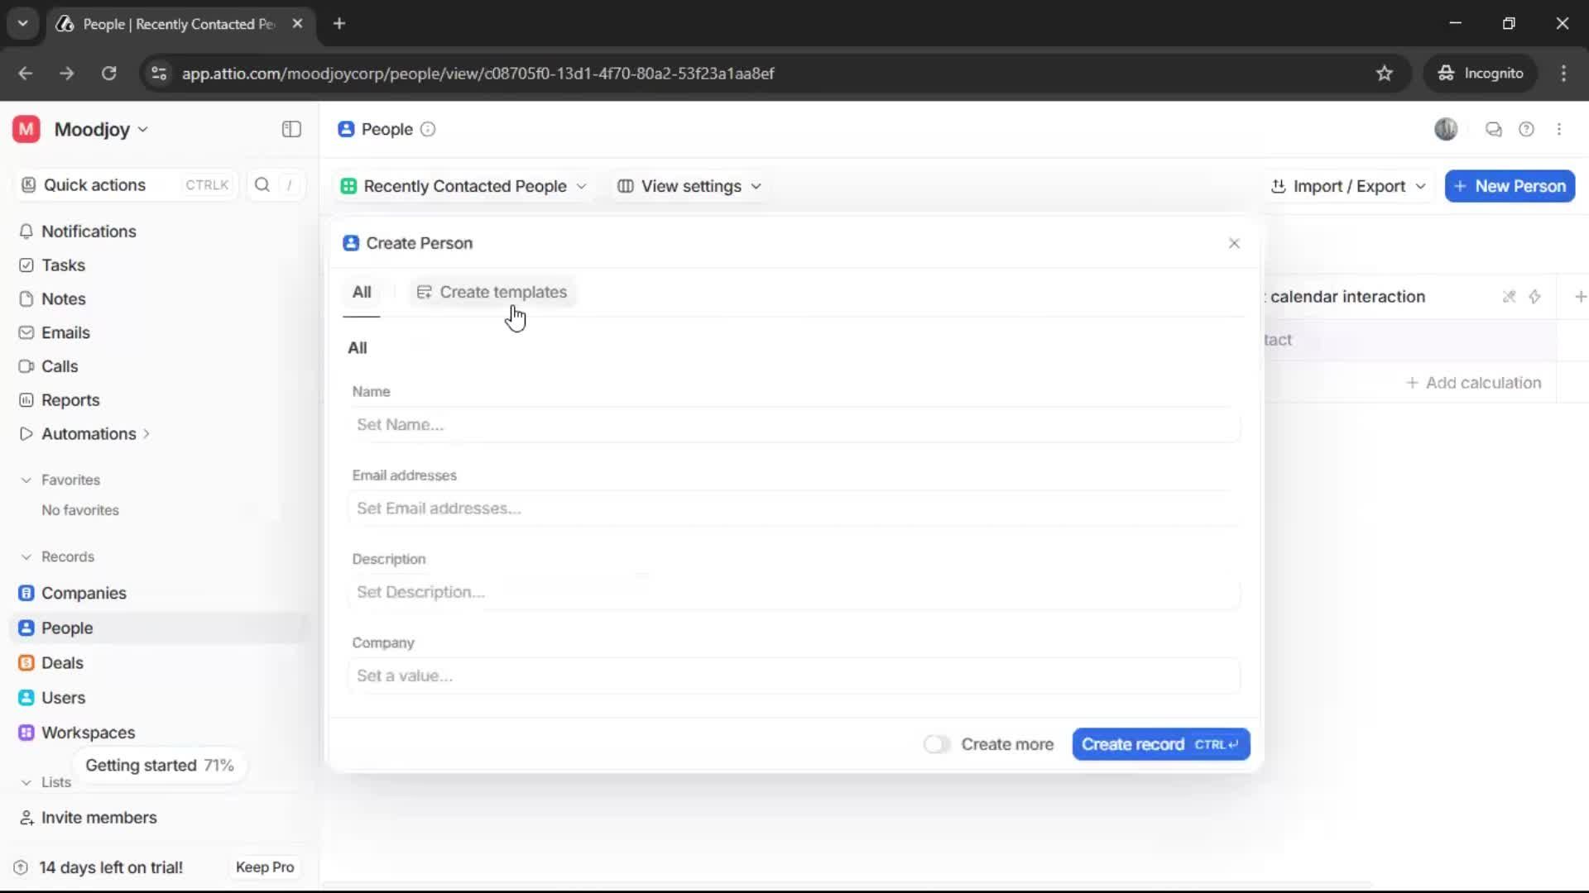Enable the Create more toggle
This screenshot has width=1589, height=893.
936,744
